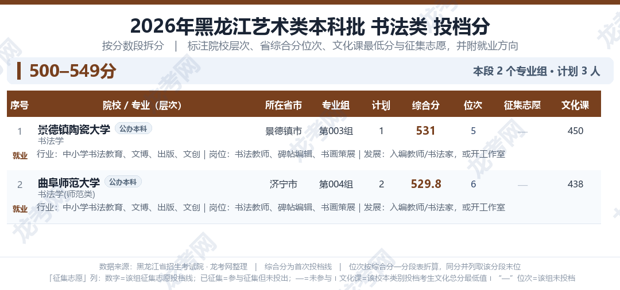Click the city cell 景德镇市
The height and width of the screenshot is (290, 620).
tap(284, 131)
